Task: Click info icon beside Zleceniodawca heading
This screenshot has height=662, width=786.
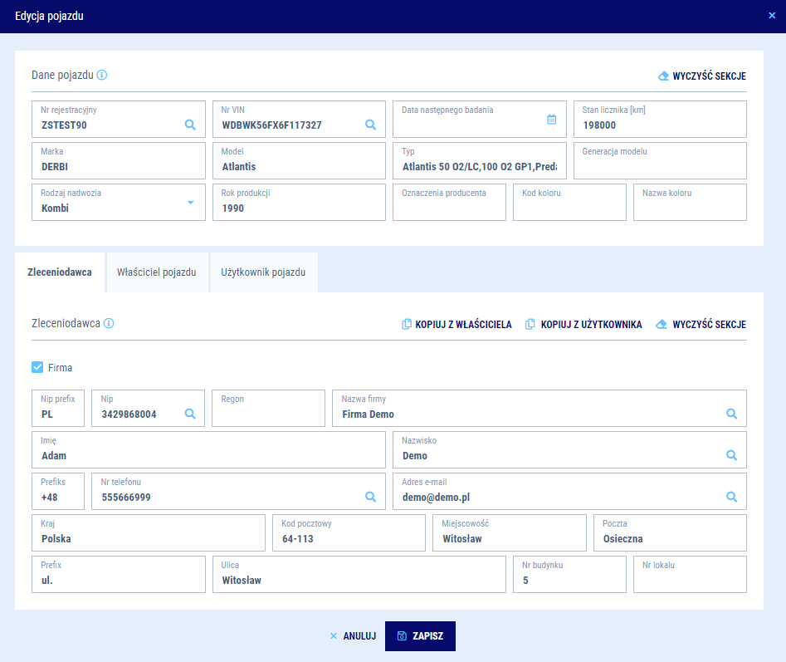Action: click(x=109, y=323)
